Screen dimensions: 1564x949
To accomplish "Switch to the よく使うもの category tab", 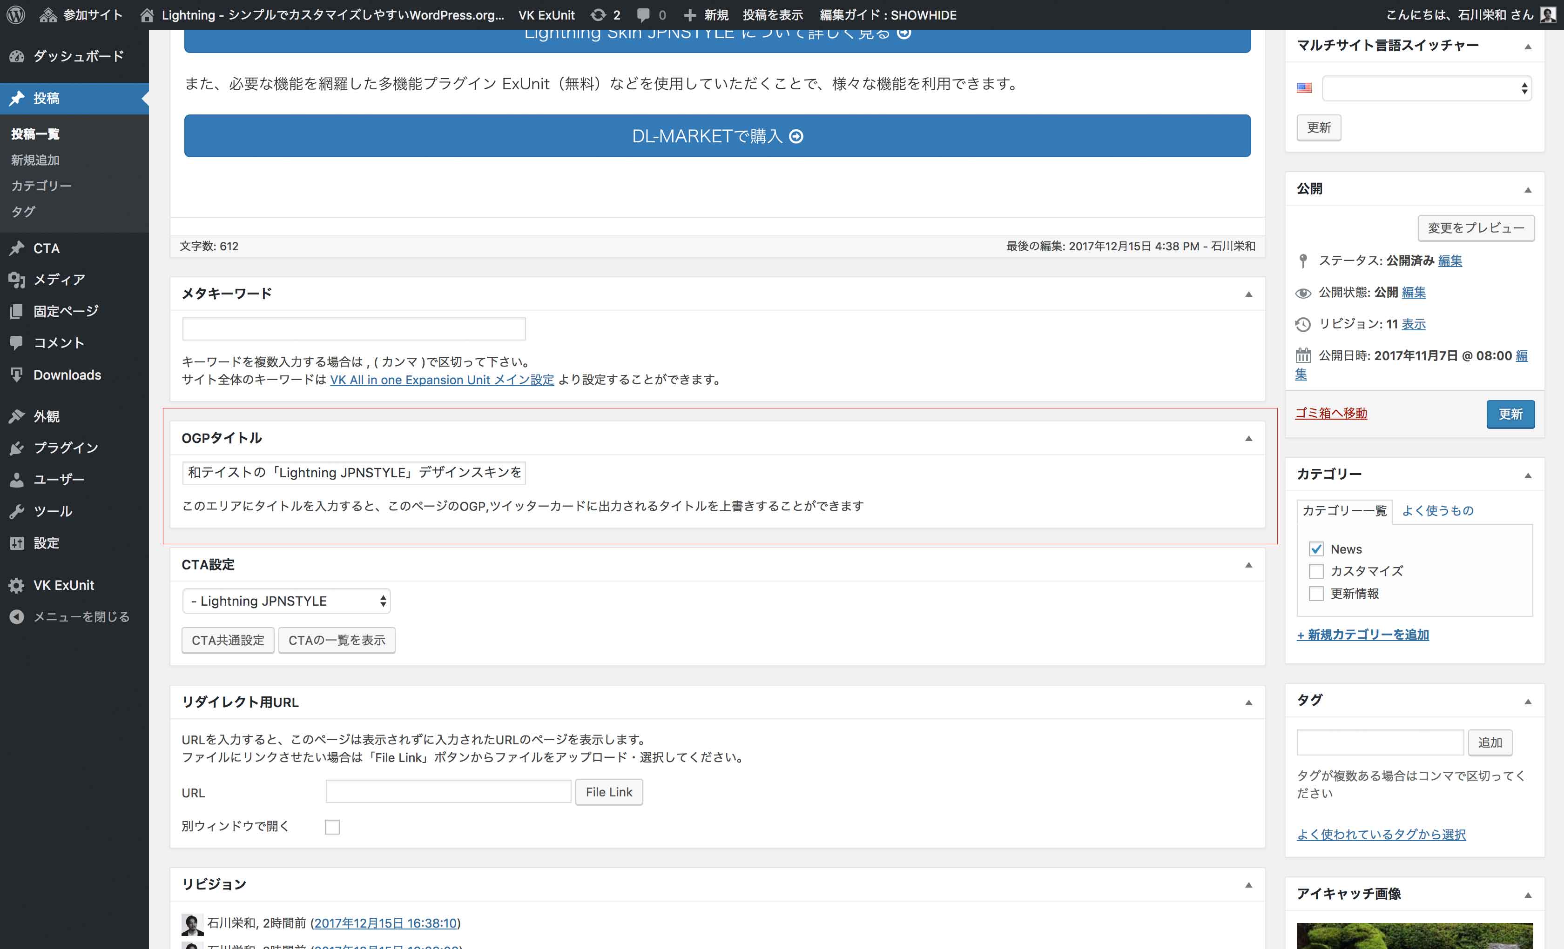I will [1437, 511].
